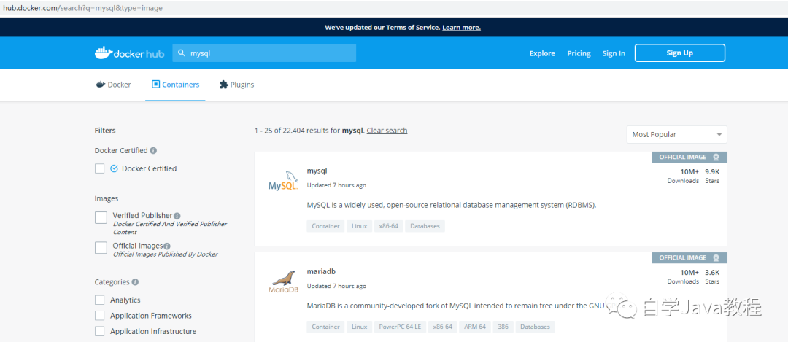Viewport: 788px width, 342px height.
Task: Tick the Application Frameworks checkbox
Action: point(99,316)
